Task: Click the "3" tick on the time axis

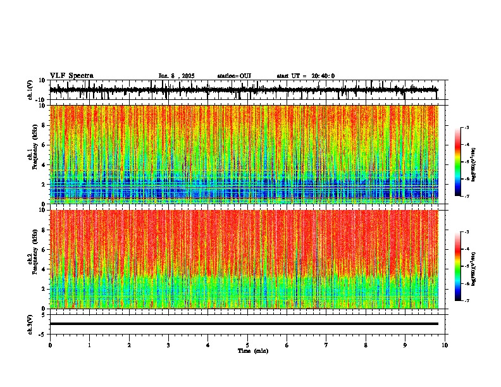Action: (168, 345)
